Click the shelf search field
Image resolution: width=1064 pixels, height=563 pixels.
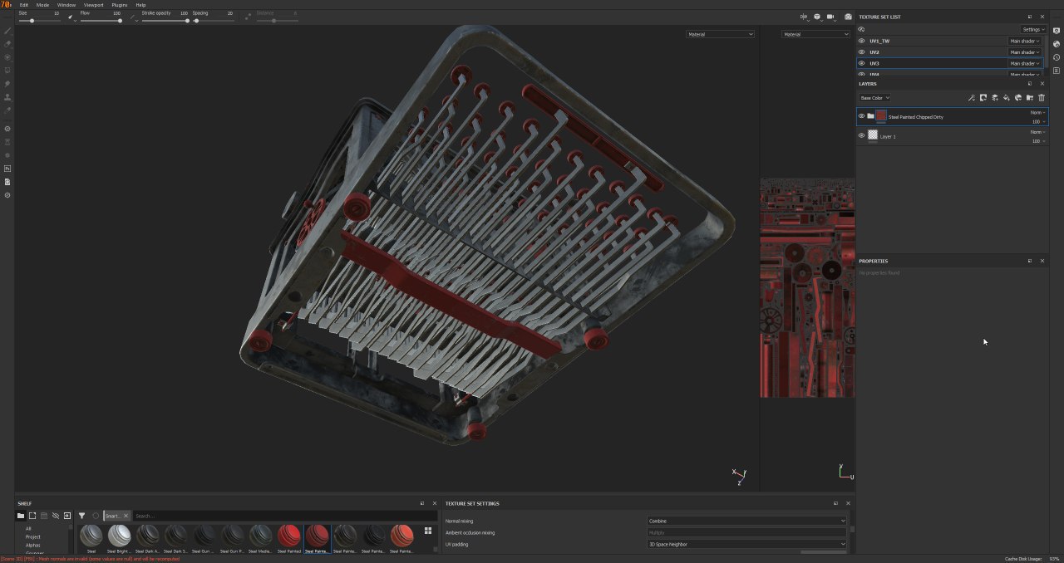click(284, 516)
